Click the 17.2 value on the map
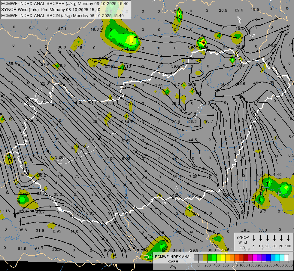Viewport: 294px width, 271px height. point(177,232)
